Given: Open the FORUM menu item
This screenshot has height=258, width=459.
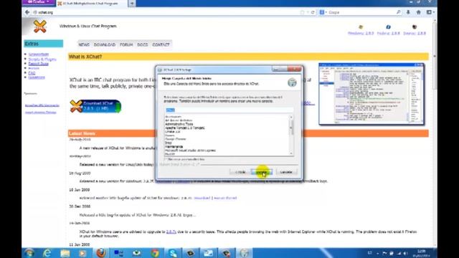Looking at the screenshot, I should coord(126,44).
